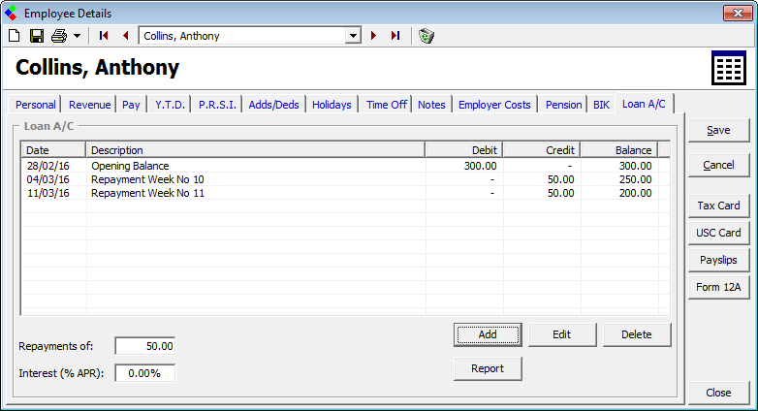The image size is (758, 411).
Task: Select the P.R.S.I. tab
Action: pyautogui.click(x=217, y=105)
